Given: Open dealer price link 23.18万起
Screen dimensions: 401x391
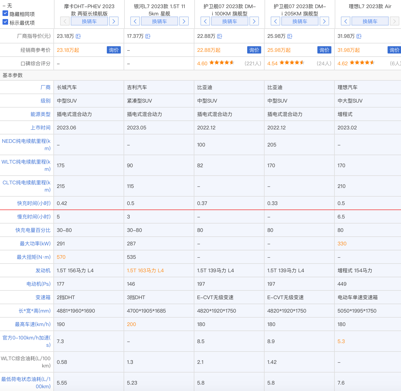Looking at the screenshot, I should [x=68, y=50].
